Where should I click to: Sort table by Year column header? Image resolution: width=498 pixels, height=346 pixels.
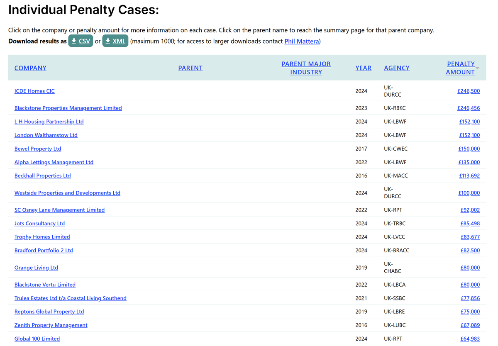pyautogui.click(x=364, y=68)
